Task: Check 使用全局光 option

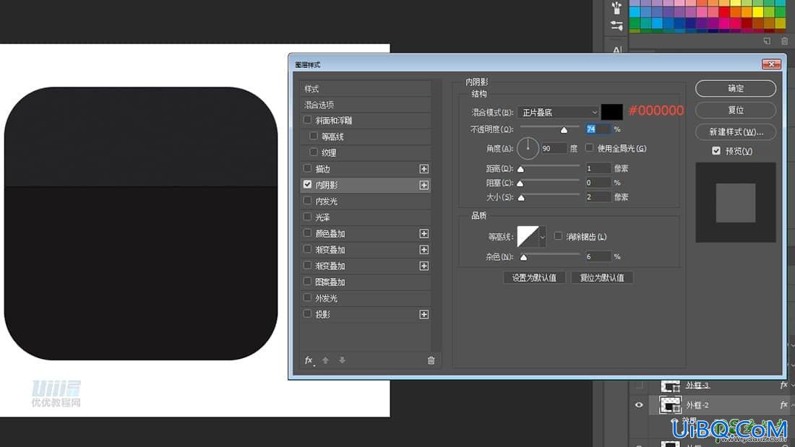Action: pyautogui.click(x=589, y=148)
